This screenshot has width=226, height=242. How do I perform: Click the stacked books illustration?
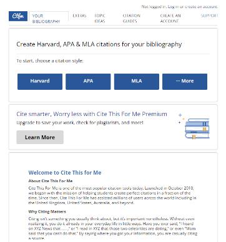197,128
